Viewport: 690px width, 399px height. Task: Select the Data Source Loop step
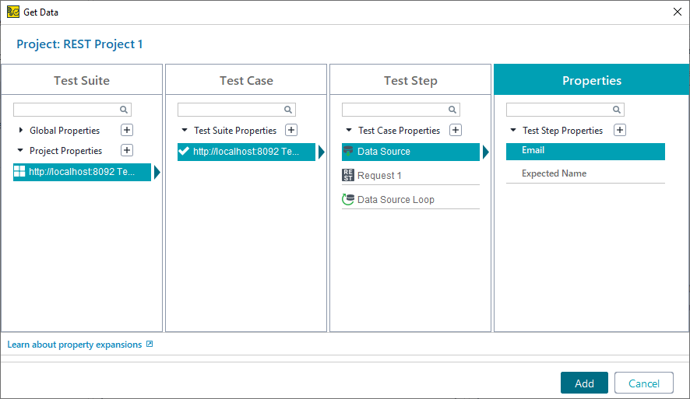click(410, 199)
